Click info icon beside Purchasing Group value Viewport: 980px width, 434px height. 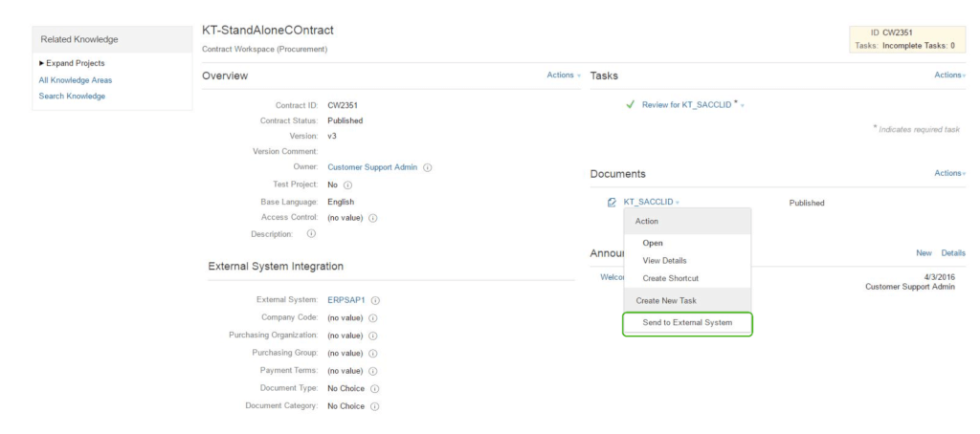(x=373, y=353)
